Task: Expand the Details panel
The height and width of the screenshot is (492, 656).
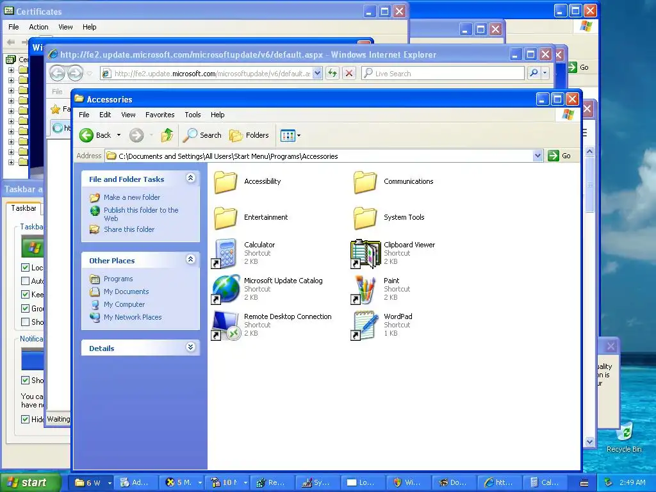Action: point(190,347)
